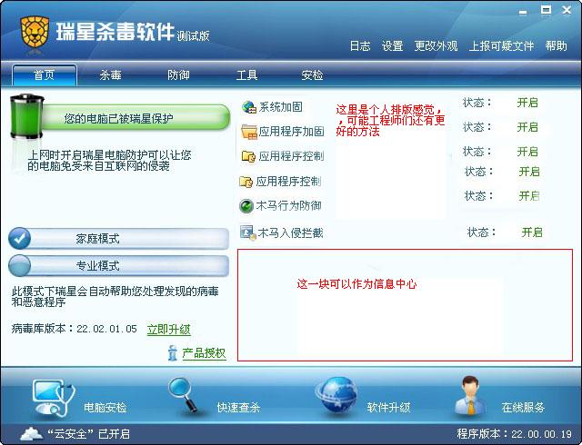Toggle 木马行为防御 status 开启
Screen dimensions: 582x445
(x=529, y=196)
